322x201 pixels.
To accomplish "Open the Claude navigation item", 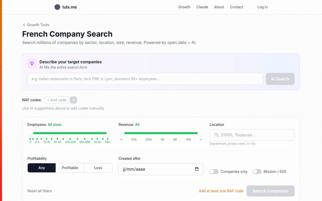I will pyautogui.click(x=202, y=7).
